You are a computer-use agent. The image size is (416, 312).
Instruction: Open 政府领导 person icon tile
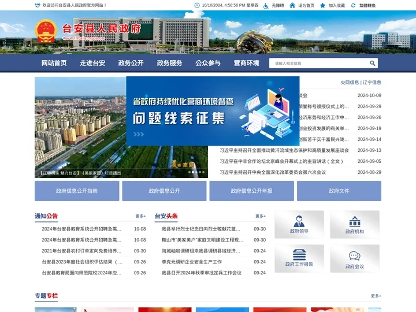click(299, 224)
